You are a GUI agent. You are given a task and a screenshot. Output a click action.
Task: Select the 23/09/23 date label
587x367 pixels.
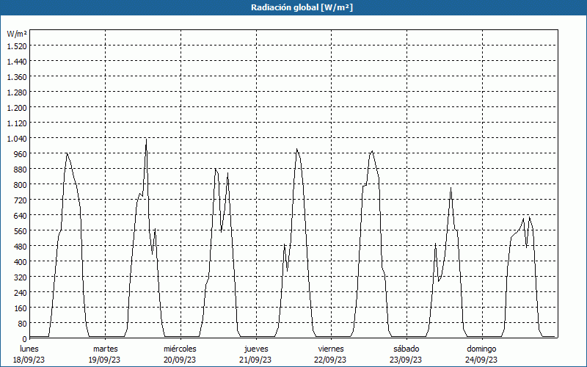pyautogui.click(x=406, y=360)
